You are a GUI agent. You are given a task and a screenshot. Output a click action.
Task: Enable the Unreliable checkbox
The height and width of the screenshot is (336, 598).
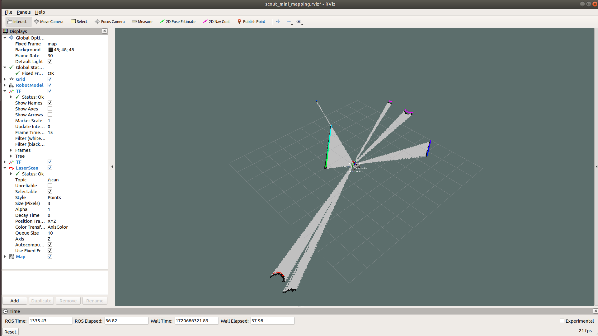(x=50, y=185)
